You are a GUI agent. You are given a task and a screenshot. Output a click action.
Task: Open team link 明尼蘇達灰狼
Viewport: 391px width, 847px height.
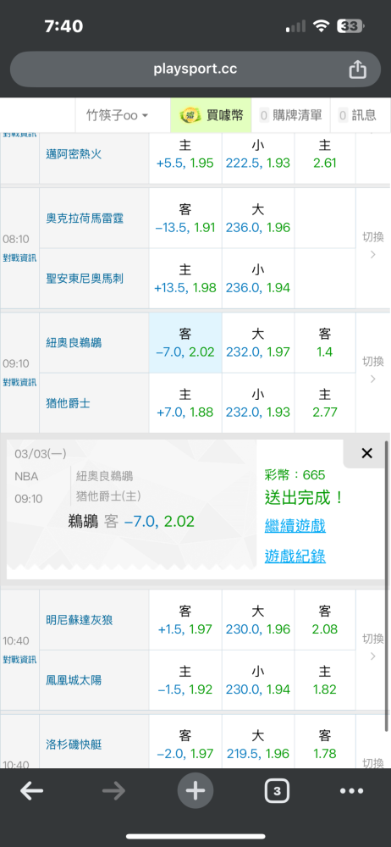(x=80, y=620)
